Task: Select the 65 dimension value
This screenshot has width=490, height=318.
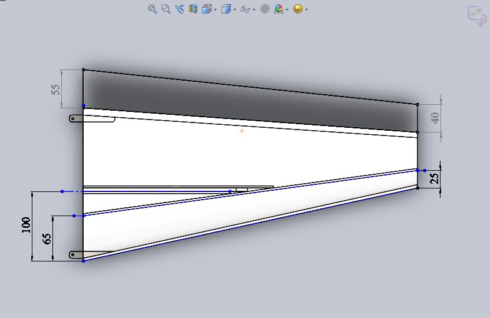Action: coord(47,238)
